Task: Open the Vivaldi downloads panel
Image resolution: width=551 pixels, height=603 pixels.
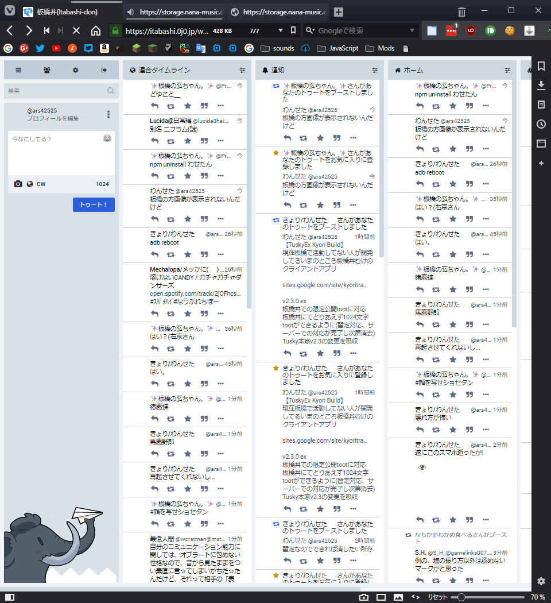Action: tap(541, 86)
